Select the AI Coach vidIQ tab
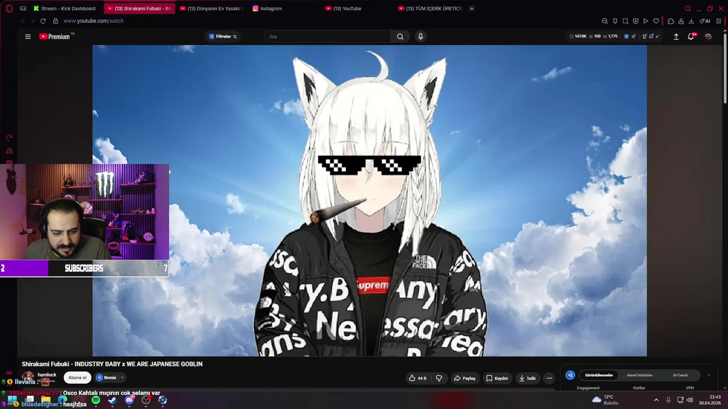This screenshot has width=728, height=409. point(680,375)
